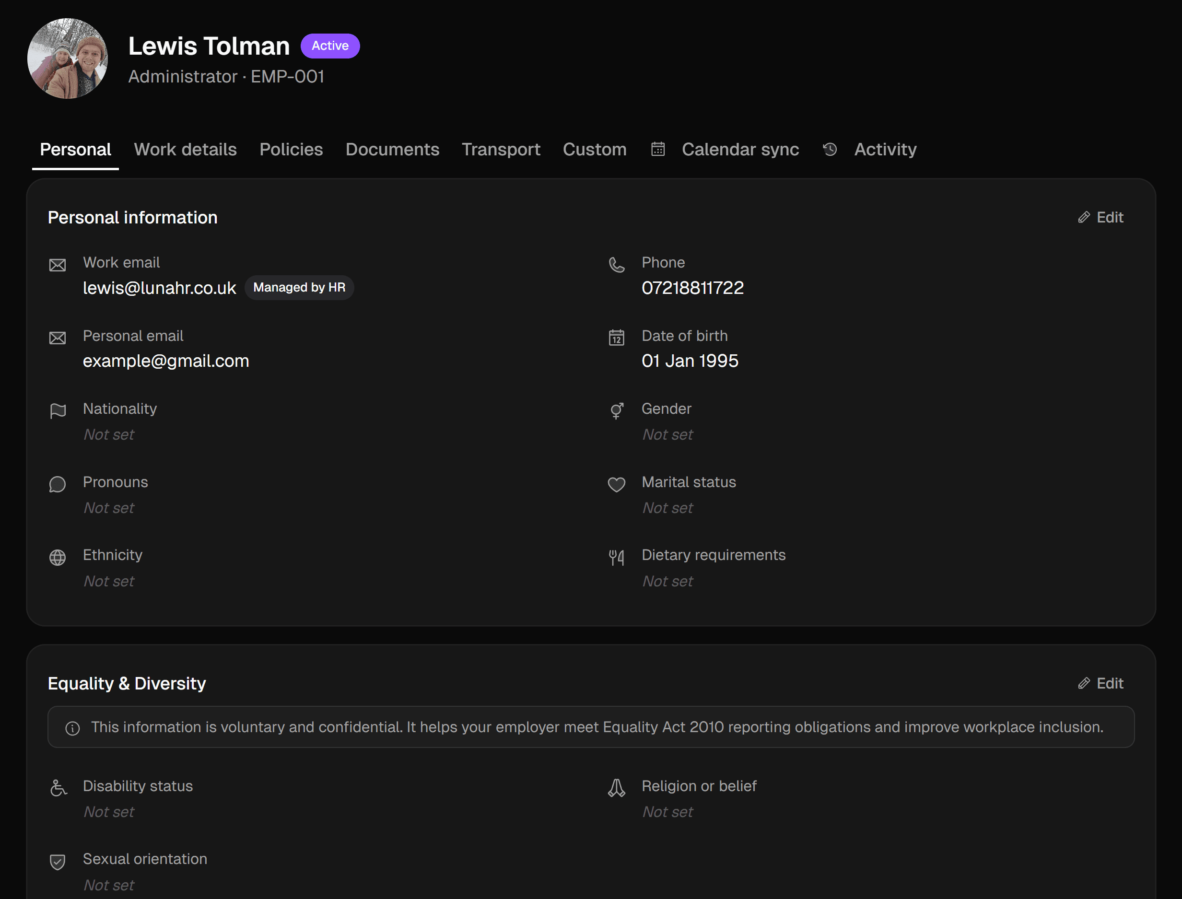Screen dimensions: 1182x899
Task: Click the phone handset icon
Action: coord(617,266)
